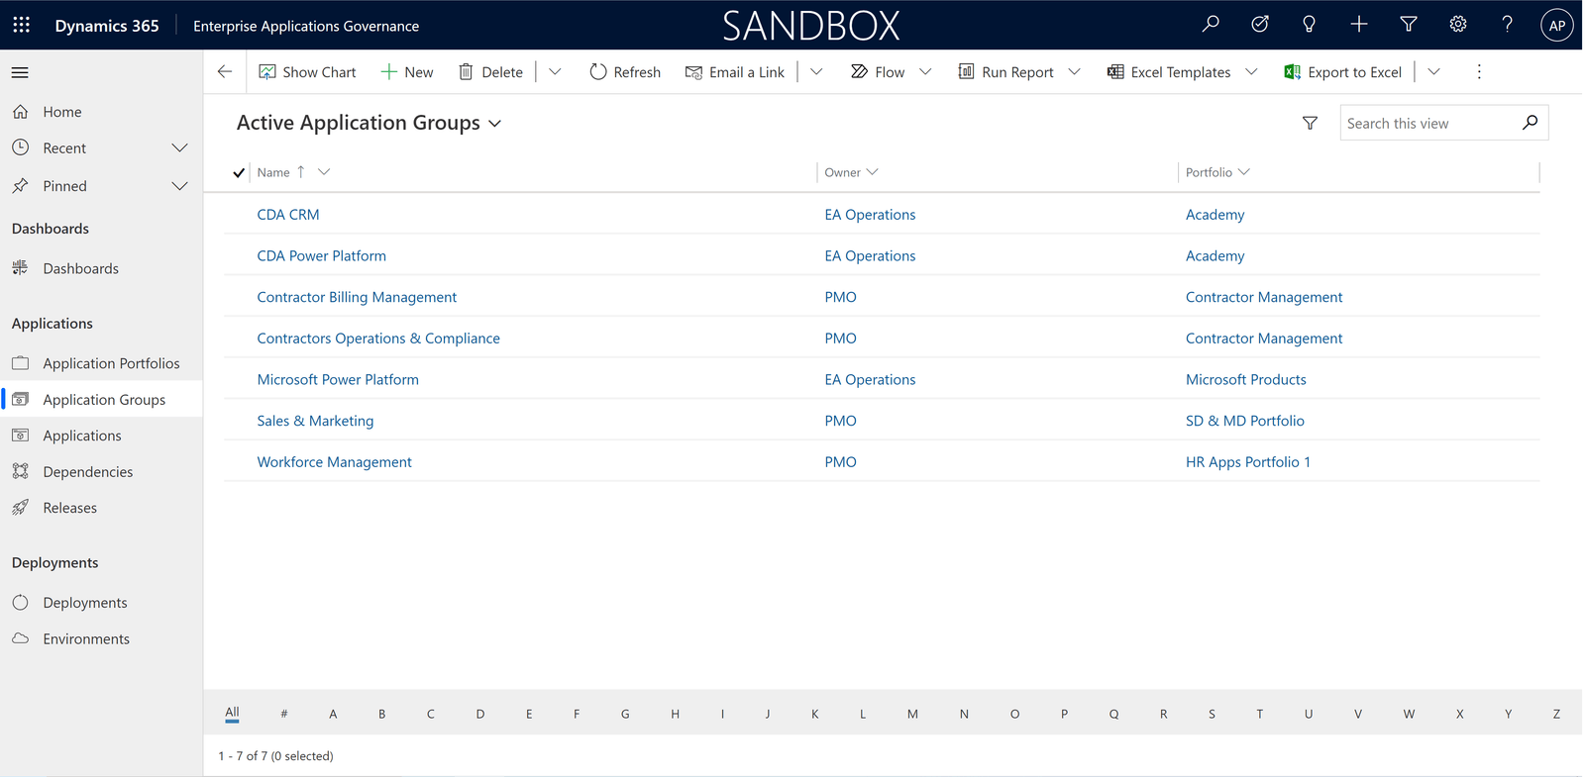This screenshot has height=777, width=1585.
Task: Expand the Pinned section chevron
Action: (x=179, y=186)
